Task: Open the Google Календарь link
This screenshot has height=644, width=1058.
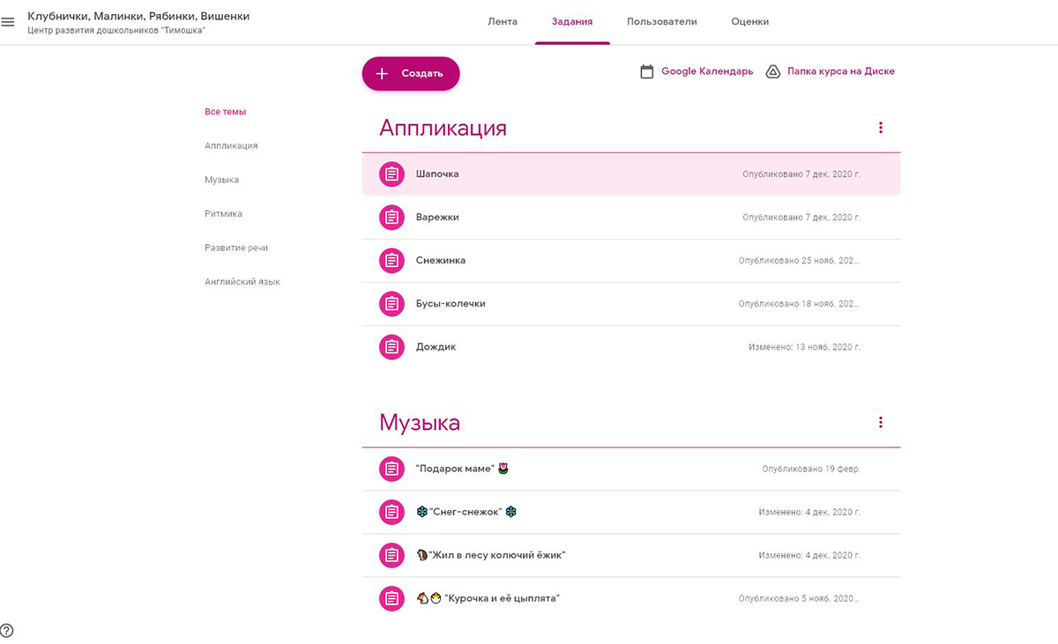Action: pos(706,72)
